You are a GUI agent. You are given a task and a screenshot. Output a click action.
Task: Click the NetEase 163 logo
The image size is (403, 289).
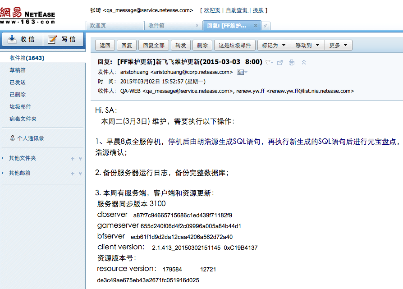coord(28,15)
